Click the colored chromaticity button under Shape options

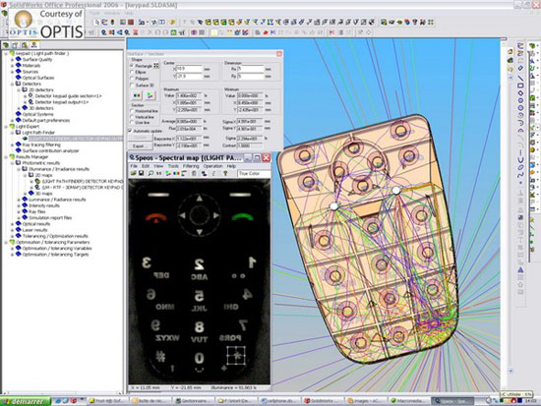click(x=150, y=95)
